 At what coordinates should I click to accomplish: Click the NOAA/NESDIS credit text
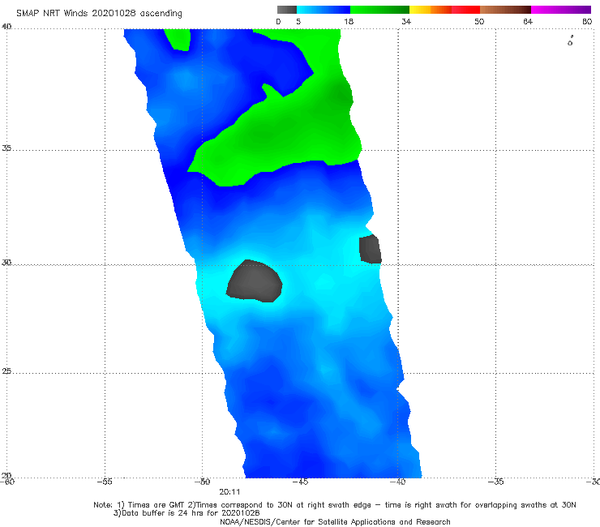tap(335, 521)
